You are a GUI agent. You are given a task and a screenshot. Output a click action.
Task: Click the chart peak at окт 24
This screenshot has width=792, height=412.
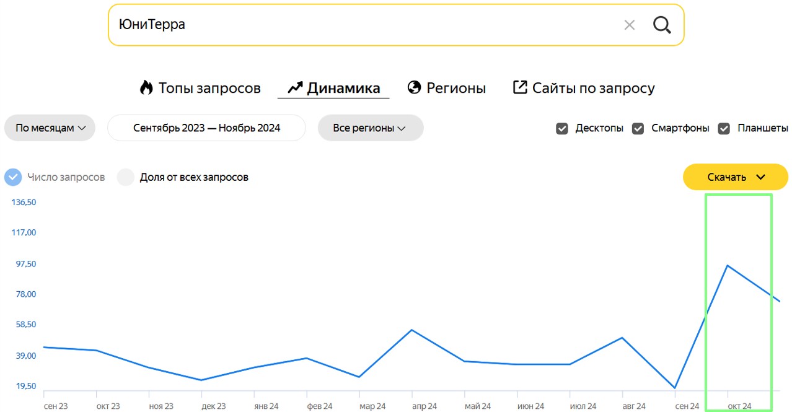tap(728, 265)
